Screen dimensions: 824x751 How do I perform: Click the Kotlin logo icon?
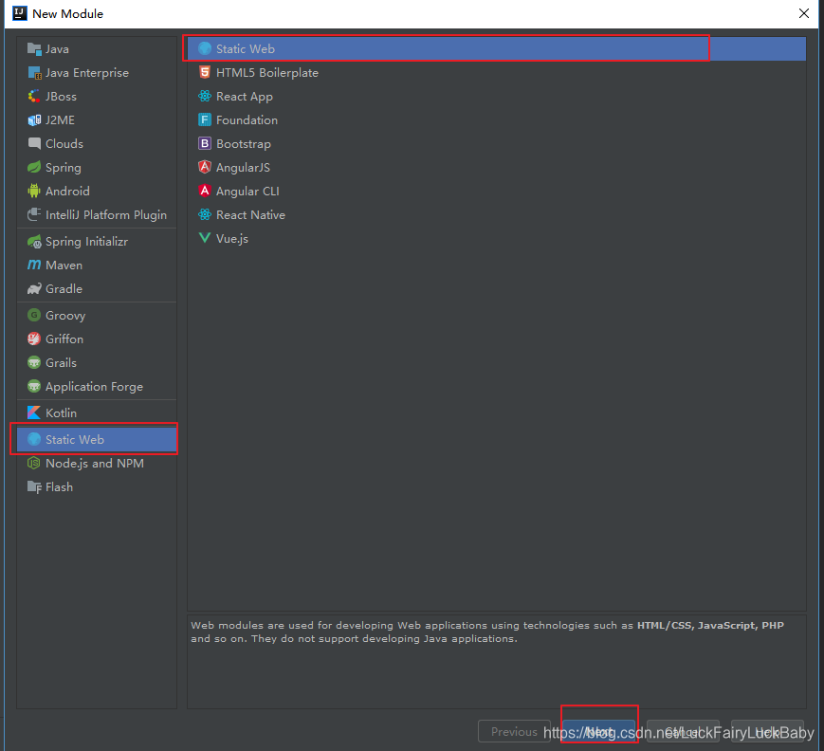pyautogui.click(x=34, y=412)
